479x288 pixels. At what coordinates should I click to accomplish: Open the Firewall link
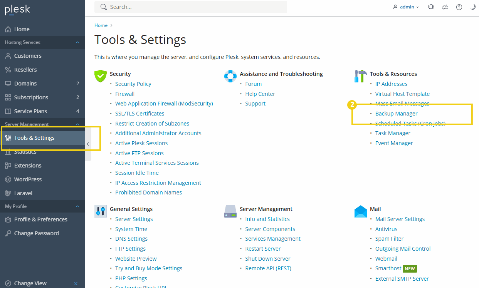(125, 94)
